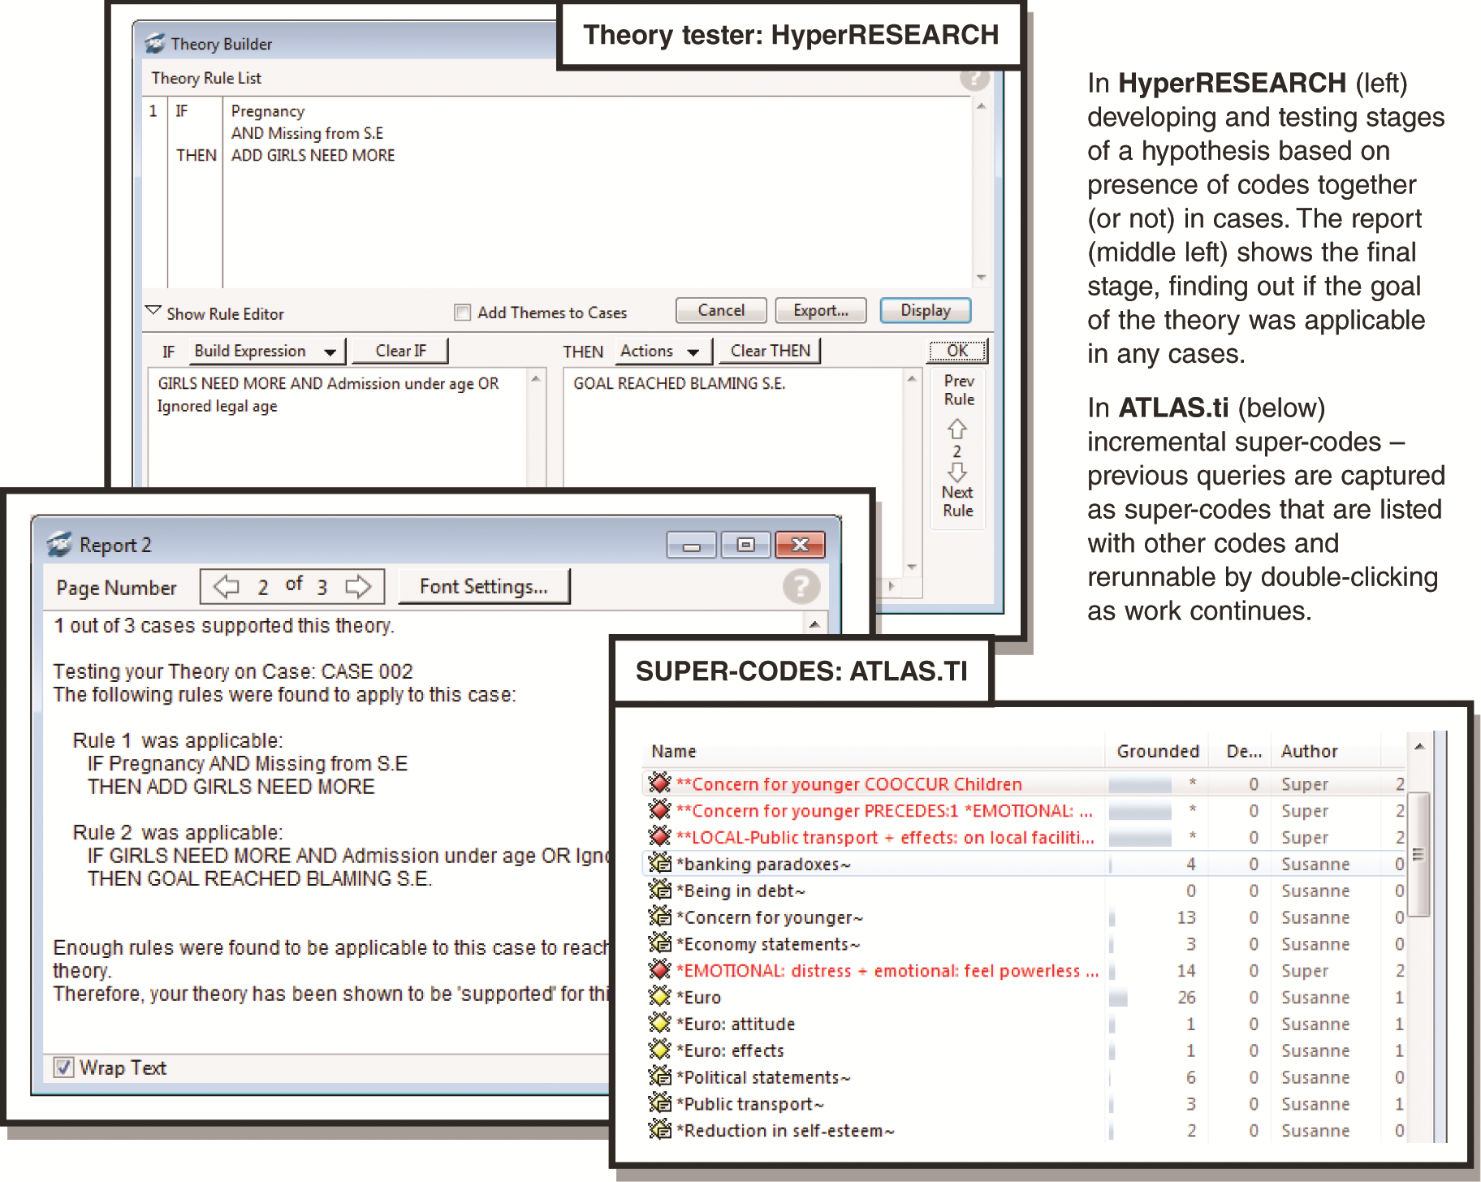Click yellow icon beside *Euro code
This screenshot has height=1182, width=1481.
[659, 997]
